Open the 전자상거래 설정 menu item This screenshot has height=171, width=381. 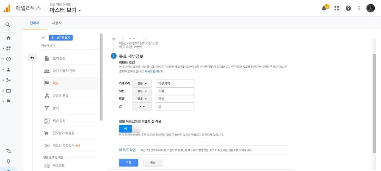click(x=70, y=133)
